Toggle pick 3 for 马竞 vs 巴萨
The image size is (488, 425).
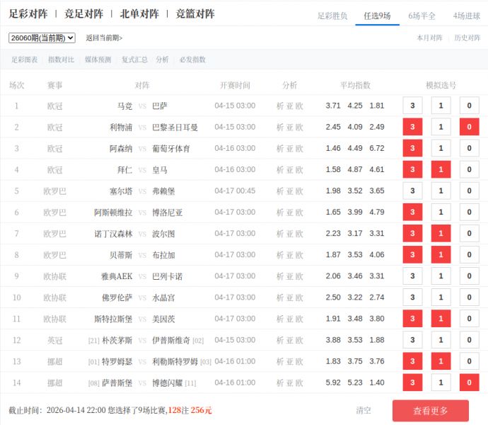[412, 106]
